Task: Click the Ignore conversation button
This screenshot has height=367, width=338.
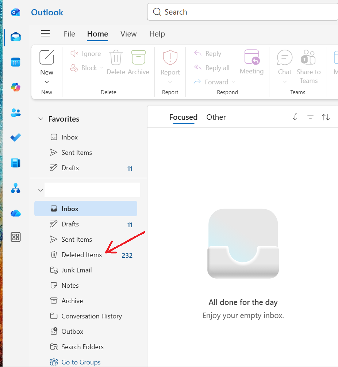Action: pyautogui.click(x=86, y=54)
